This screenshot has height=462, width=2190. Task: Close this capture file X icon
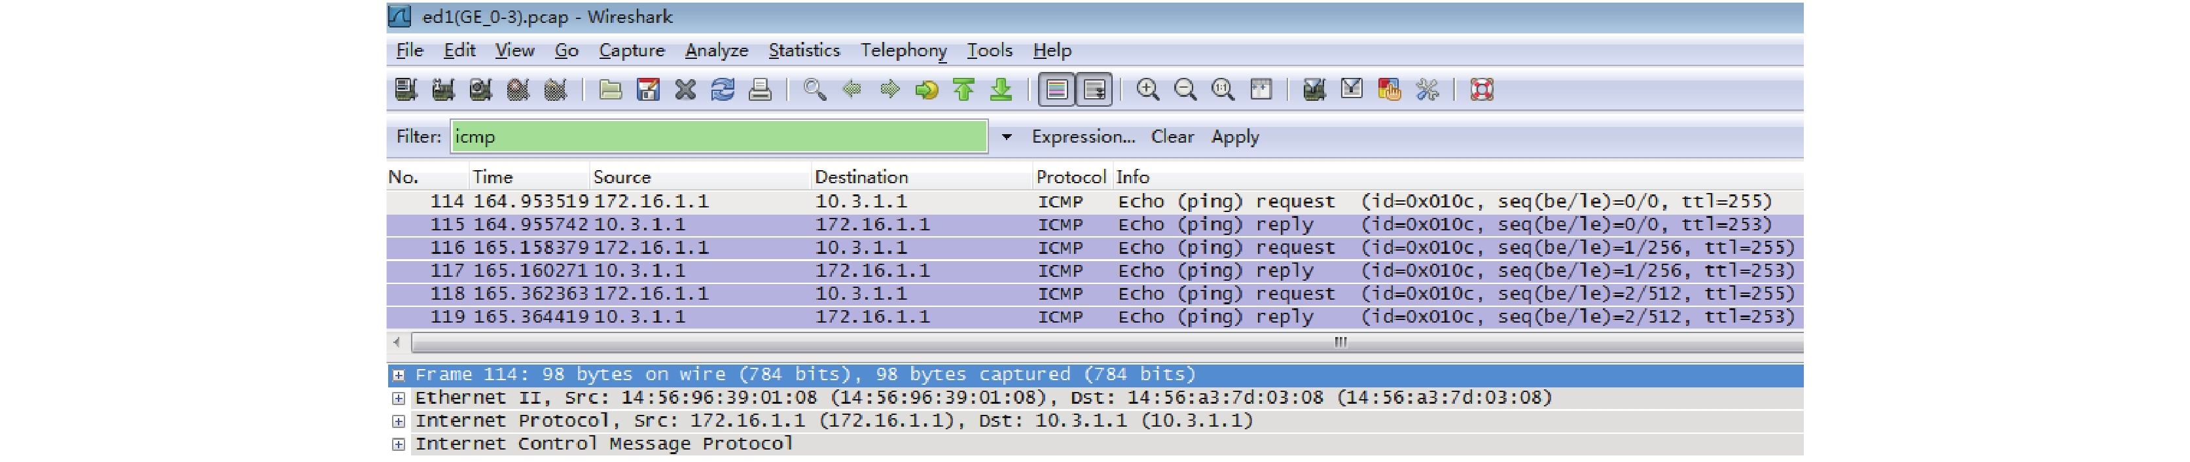(x=685, y=89)
